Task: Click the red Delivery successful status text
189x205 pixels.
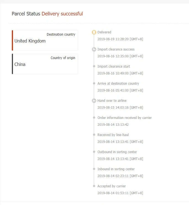Action: click(x=62, y=14)
